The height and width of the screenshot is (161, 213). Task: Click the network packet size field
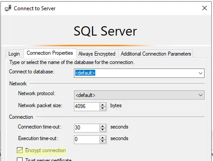(x=87, y=107)
